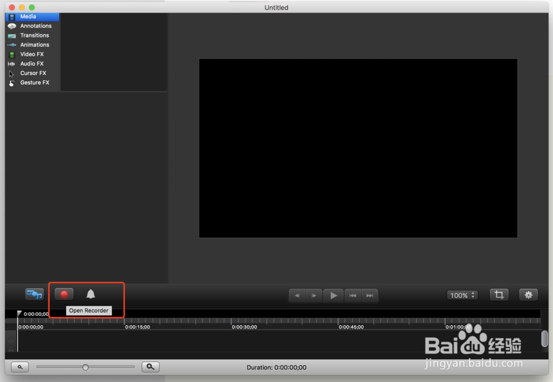Click the Untitled window title
The image size is (553, 382).
(x=276, y=7)
